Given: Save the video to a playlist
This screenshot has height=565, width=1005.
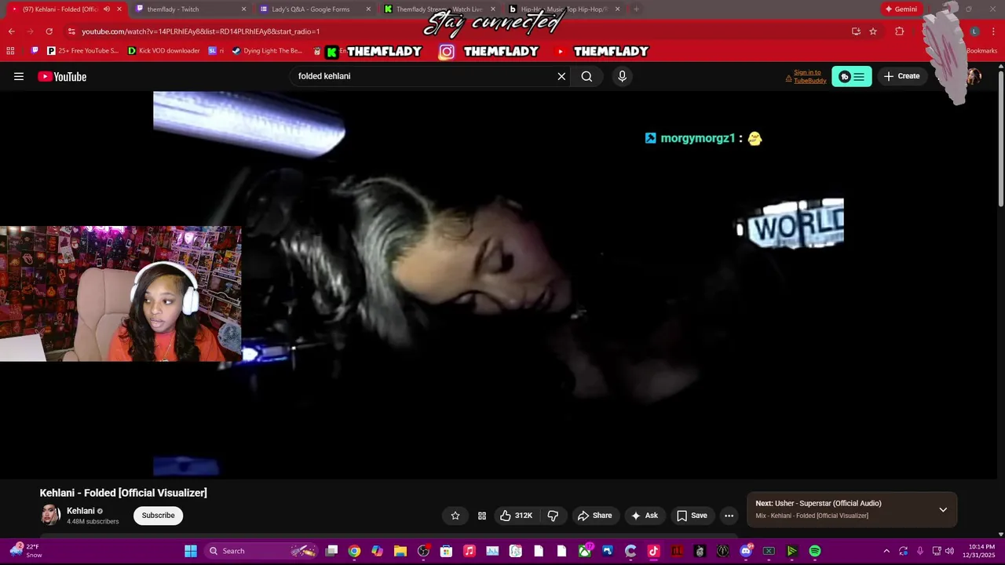Looking at the screenshot, I should pyautogui.click(x=692, y=516).
